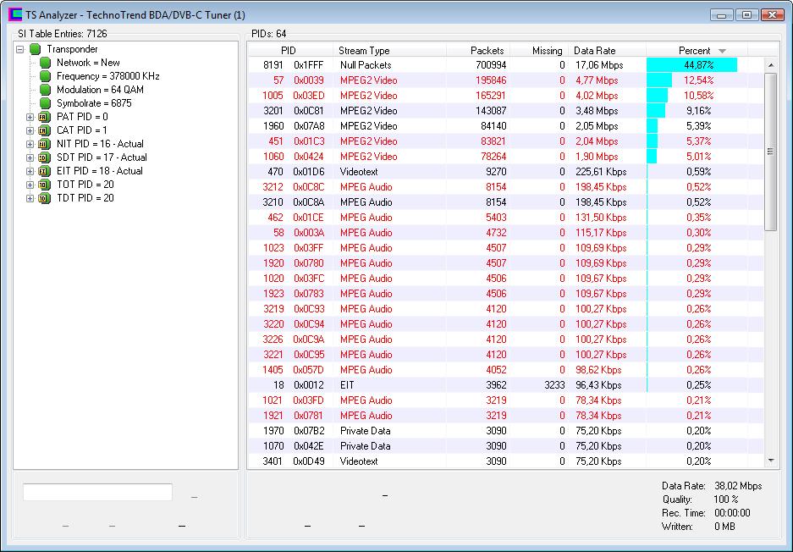Click the 0x07B2 hex PID cell
The height and width of the screenshot is (552, 793).
click(309, 430)
